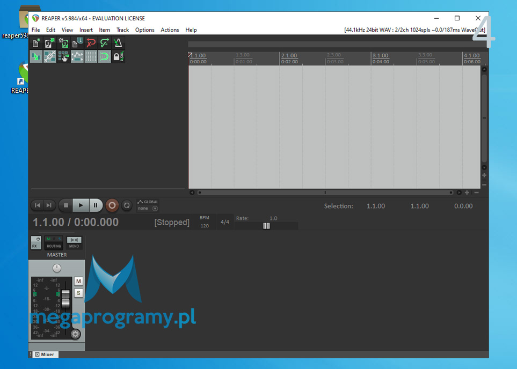Click the MASTER track label
This screenshot has height=369, width=517.
[x=57, y=255]
